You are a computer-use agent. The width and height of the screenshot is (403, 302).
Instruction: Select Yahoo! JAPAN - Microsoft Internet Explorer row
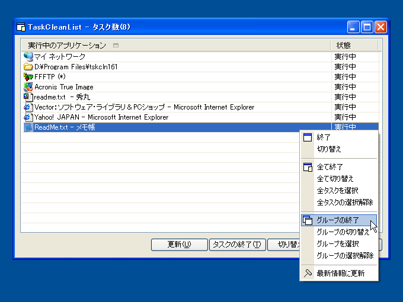coord(200,117)
